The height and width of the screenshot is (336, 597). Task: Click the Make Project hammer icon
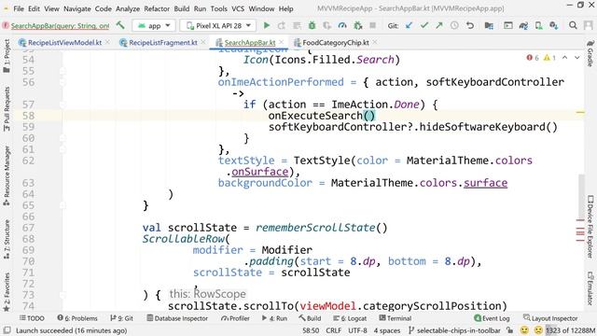[x=120, y=25]
